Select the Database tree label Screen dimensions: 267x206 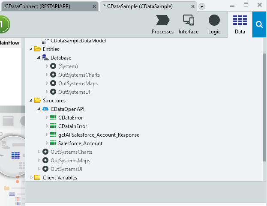pos(61,58)
